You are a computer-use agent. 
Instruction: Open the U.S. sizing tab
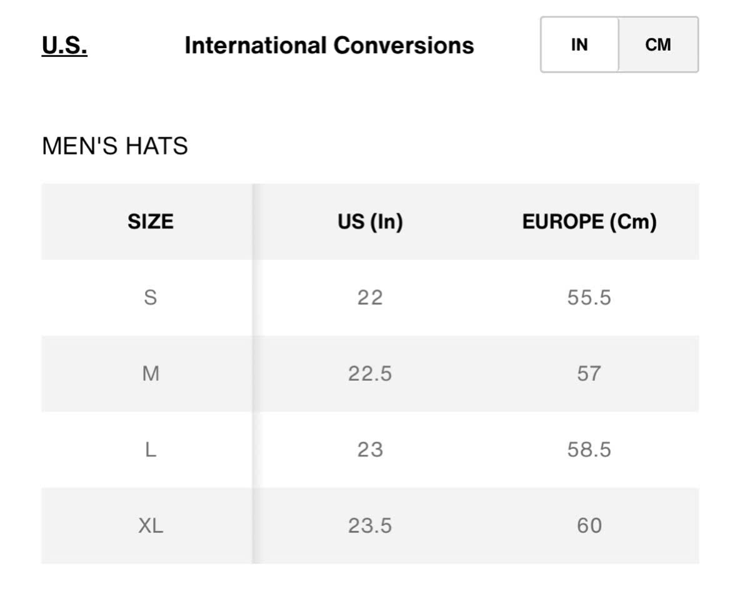64,46
